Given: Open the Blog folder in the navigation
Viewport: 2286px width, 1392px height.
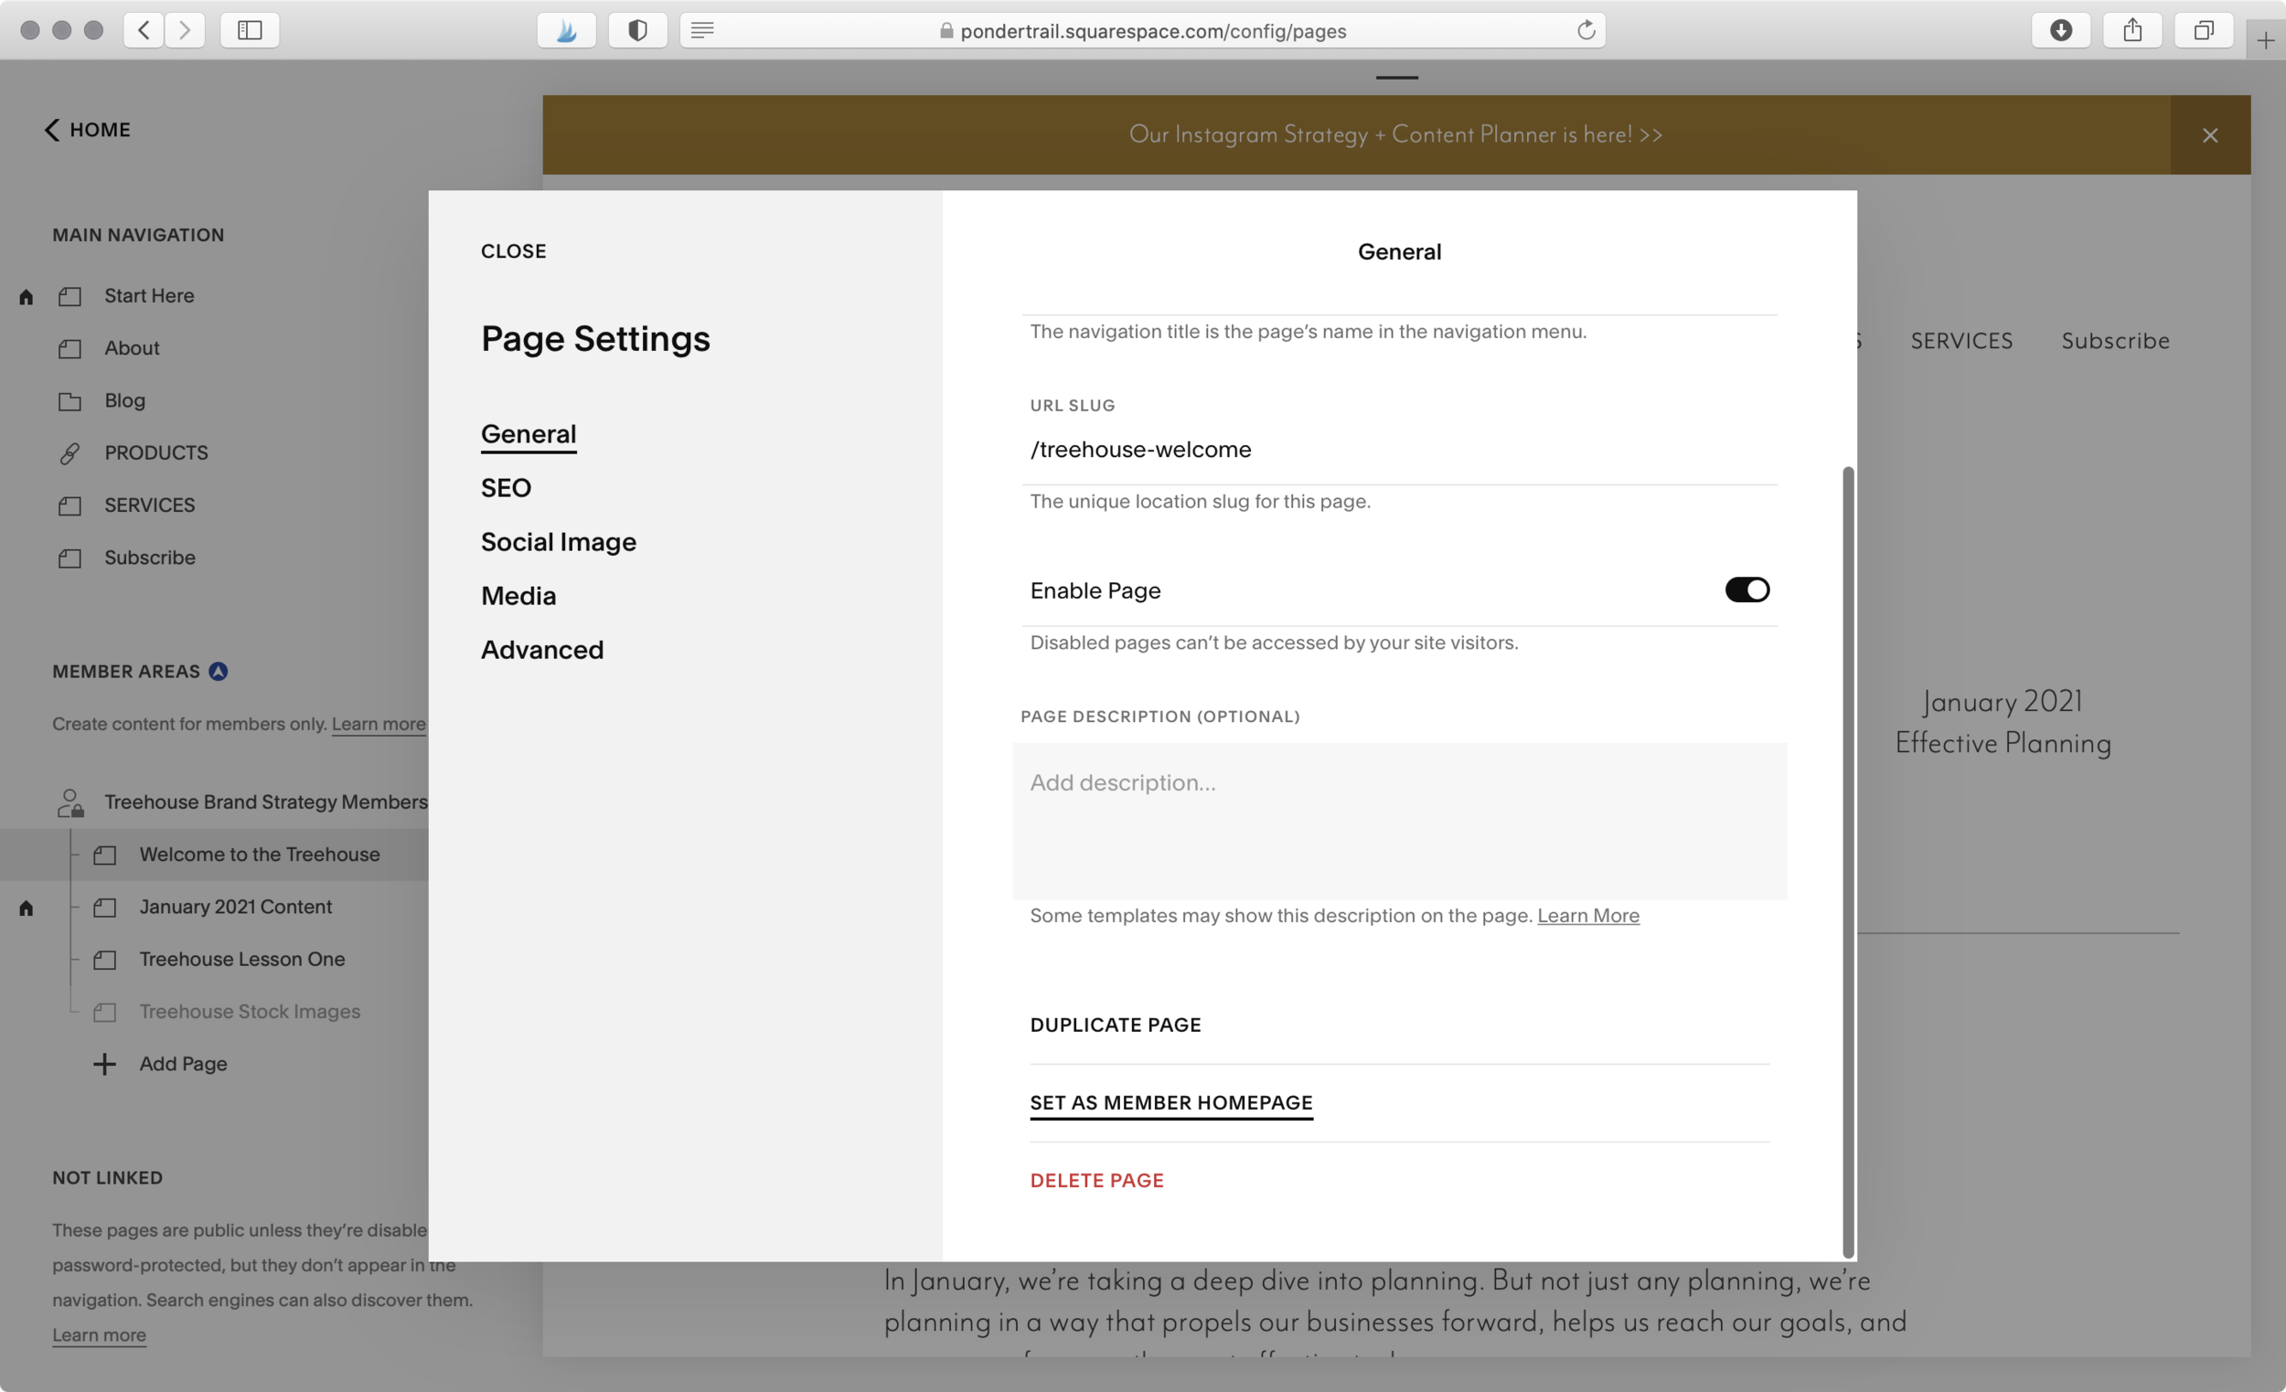Looking at the screenshot, I should [x=125, y=400].
